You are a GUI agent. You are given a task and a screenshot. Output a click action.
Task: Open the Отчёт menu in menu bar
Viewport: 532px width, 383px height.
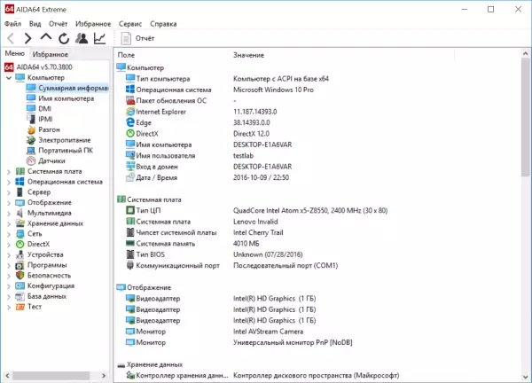(x=58, y=24)
